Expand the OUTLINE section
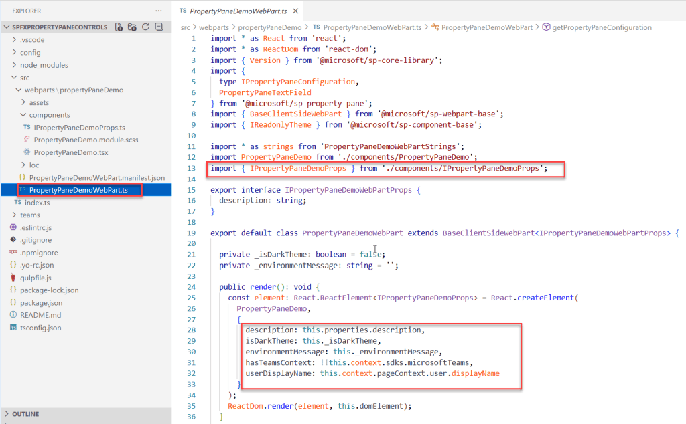 coord(7,413)
